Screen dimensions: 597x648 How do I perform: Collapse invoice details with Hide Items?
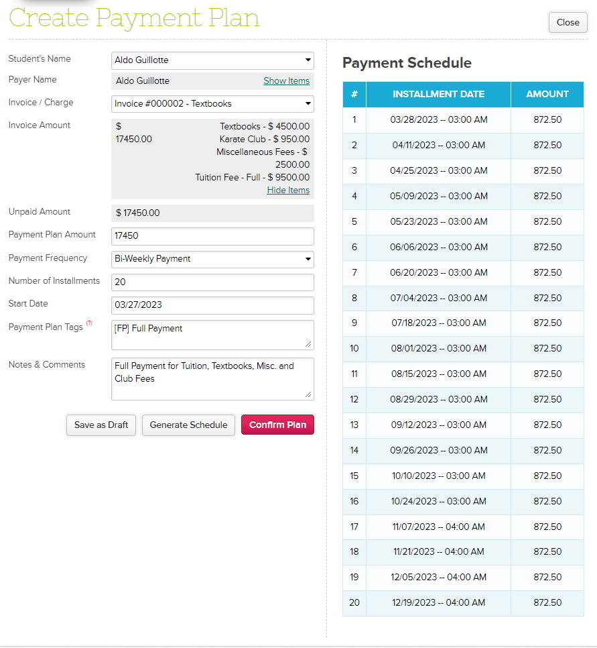(288, 190)
